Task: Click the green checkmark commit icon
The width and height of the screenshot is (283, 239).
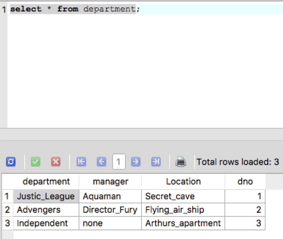Action: pos(35,162)
